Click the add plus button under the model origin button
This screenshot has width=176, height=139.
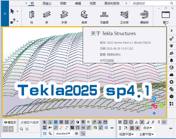click(5, 129)
